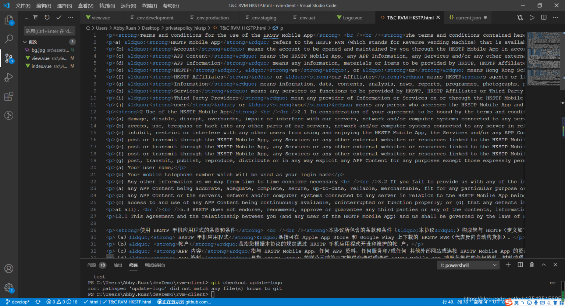Switch to the current.json tab
The width and height of the screenshot is (565, 306).
coord(468,18)
